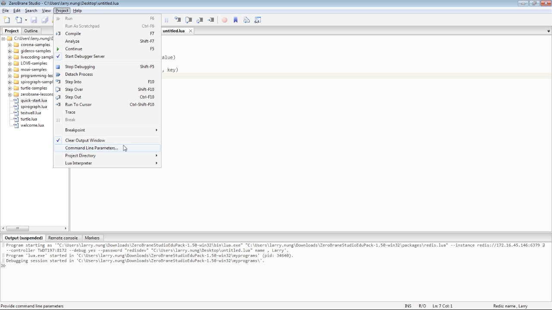This screenshot has height=310, width=552.
Task: Open the Edit menu
Action: [x=17, y=10]
